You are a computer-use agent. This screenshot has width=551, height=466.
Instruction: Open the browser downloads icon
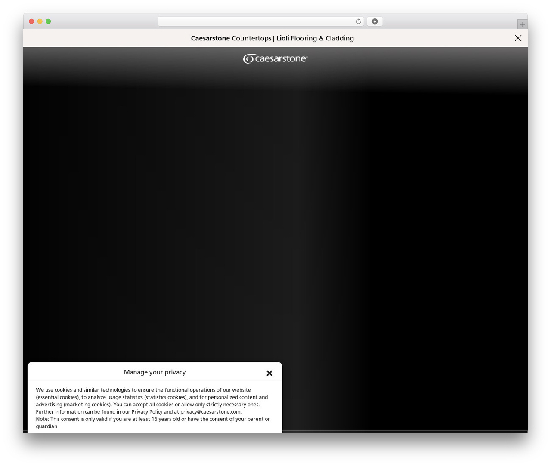coord(375,21)
